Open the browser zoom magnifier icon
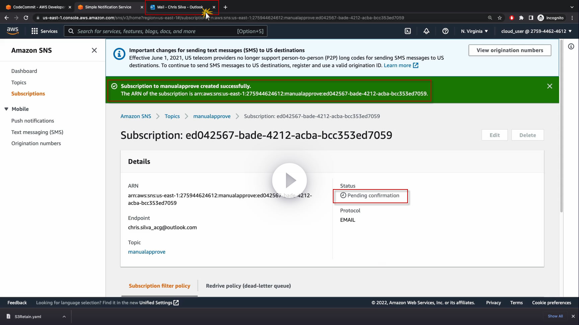579x325 pixels. coord(490,18)
